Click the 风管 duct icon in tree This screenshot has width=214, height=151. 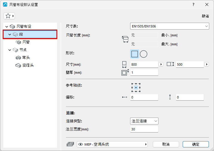[x=18, y=42]
